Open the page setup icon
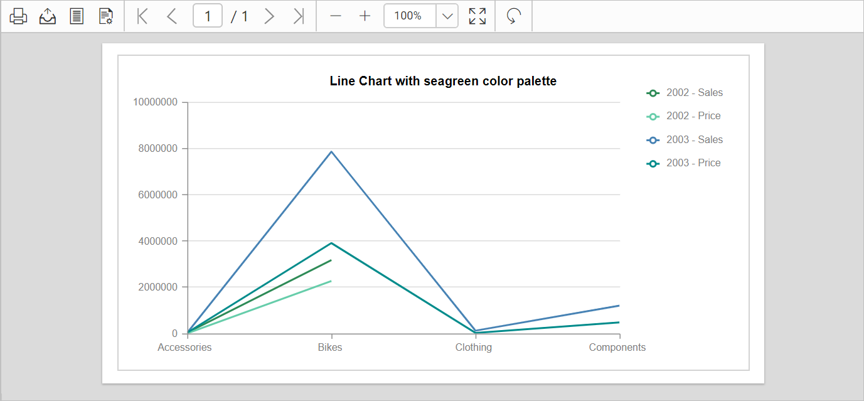Viewport: 864px width, 401px height. point(106,16)
